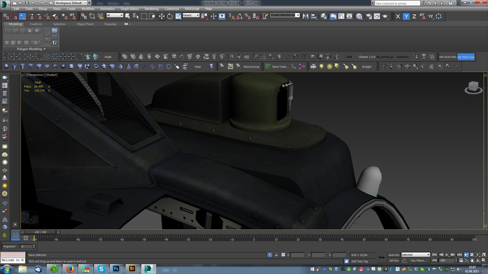Open the Modifiers menu
The width and height of the screenshot is (488, 274).
(x=88, y=9)
